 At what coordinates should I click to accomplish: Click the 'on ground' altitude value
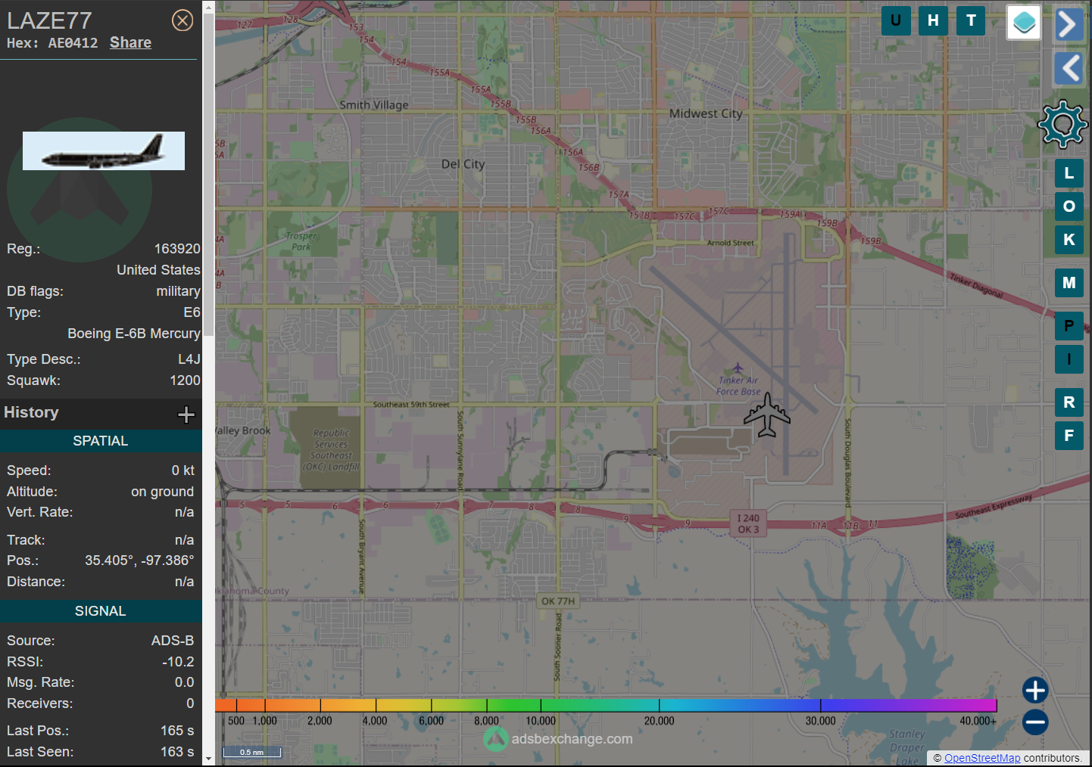(163, 492)
